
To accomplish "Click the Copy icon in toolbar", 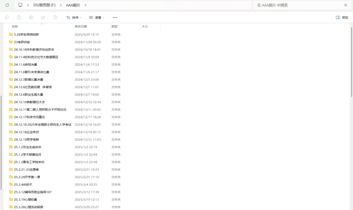I will (7, 17).
